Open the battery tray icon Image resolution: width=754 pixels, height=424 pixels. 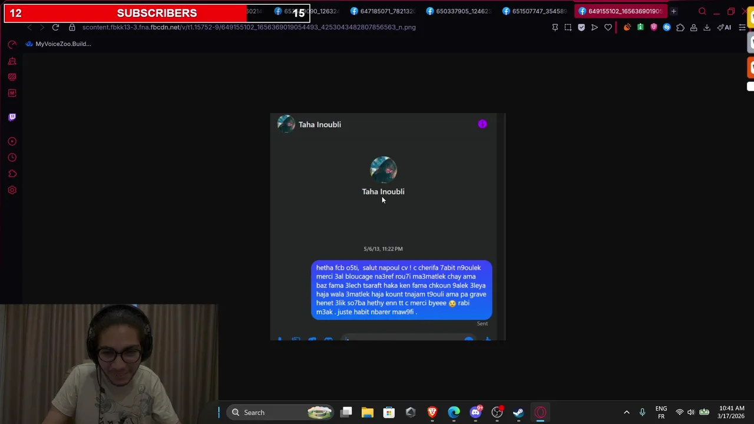(x=704, y=412)
